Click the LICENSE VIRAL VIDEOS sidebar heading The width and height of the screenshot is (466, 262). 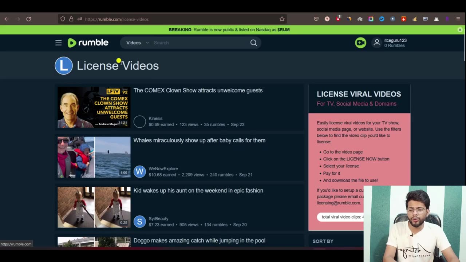[x=359, y=94]
